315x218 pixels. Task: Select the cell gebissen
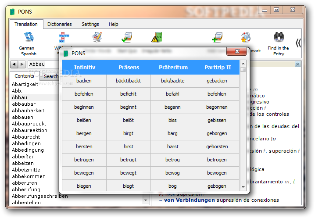tap(217, 120)
